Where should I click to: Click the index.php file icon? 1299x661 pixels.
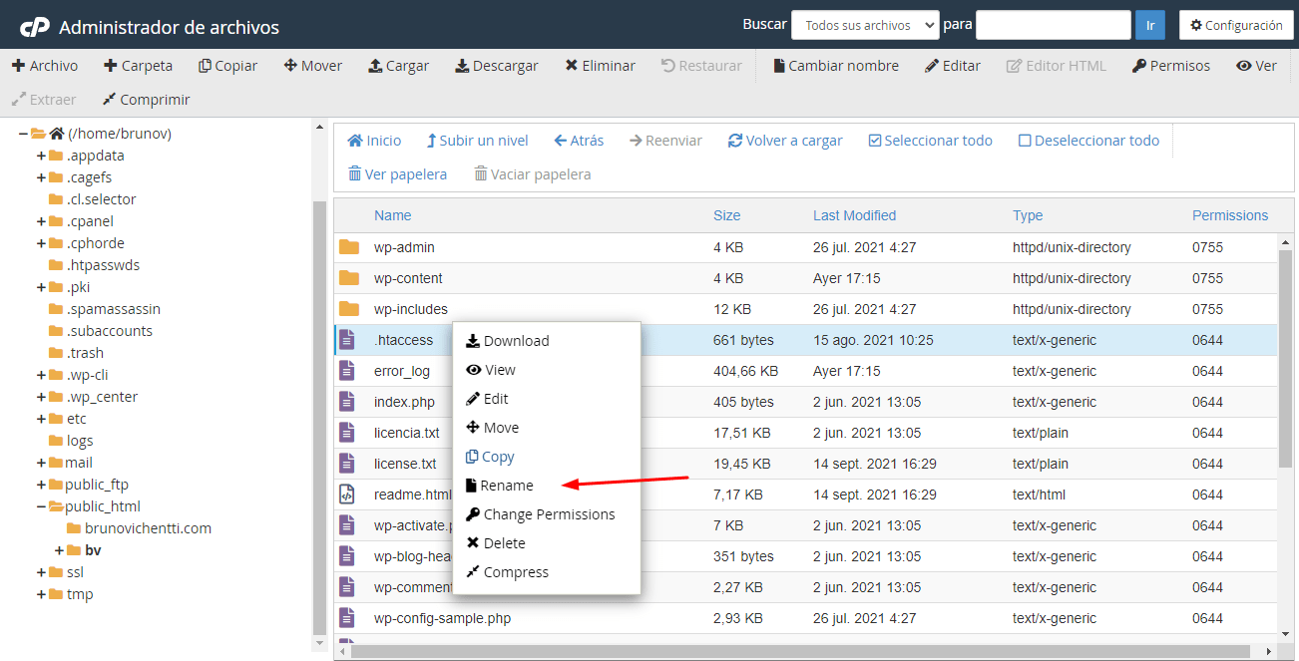(347, 402)
